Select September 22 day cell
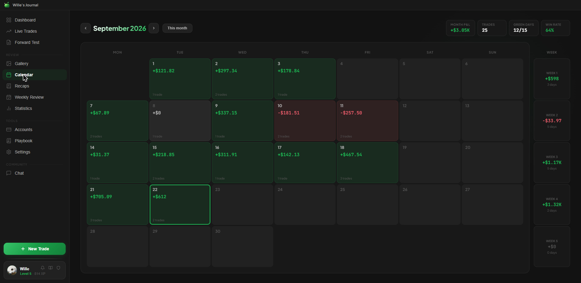581x283 pixels. tap(180, 205)
